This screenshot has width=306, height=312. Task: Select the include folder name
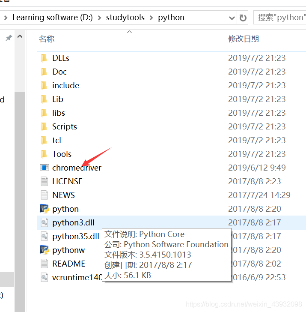pyautogui.click(x=66, y=86)
